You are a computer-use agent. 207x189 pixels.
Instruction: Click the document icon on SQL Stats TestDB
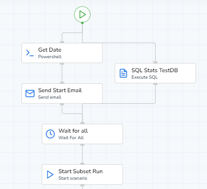(123, 73)
